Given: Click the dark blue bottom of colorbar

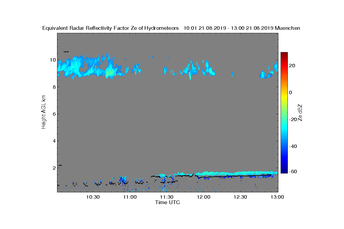Looking at the screenshot, I should 284,171.
